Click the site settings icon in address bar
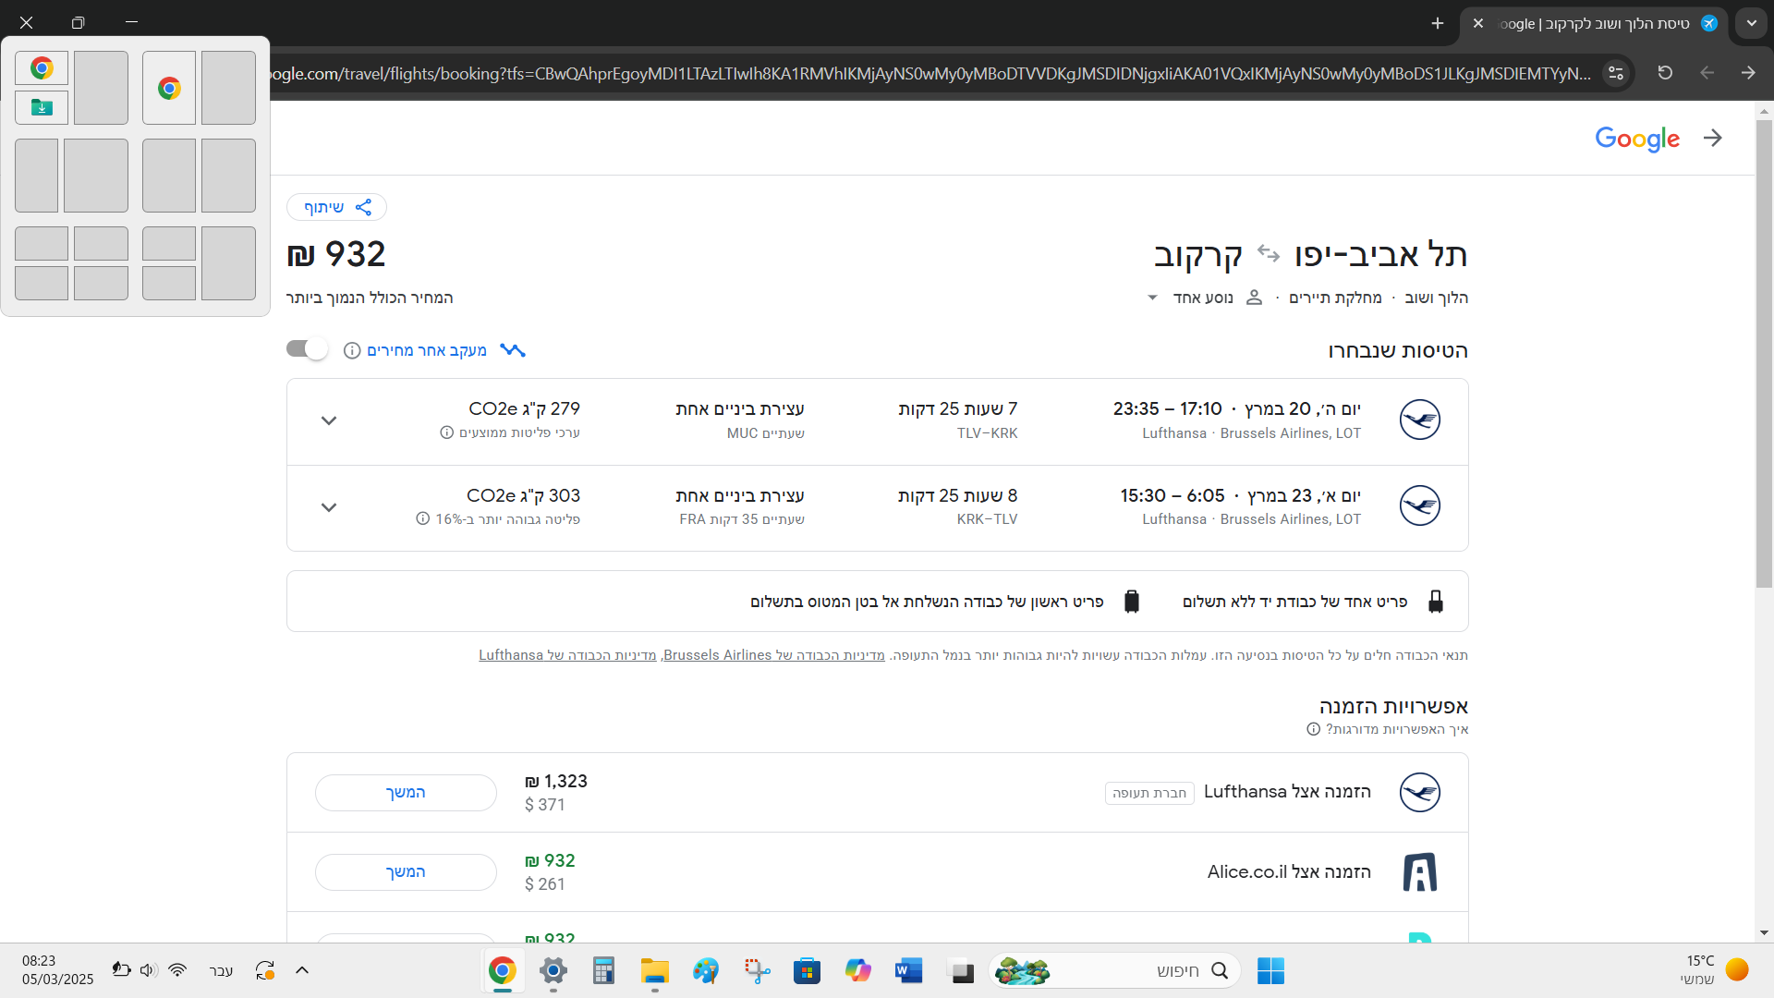The height and width of the screenshot is (998, 1774). click(x=1615, y=73)
